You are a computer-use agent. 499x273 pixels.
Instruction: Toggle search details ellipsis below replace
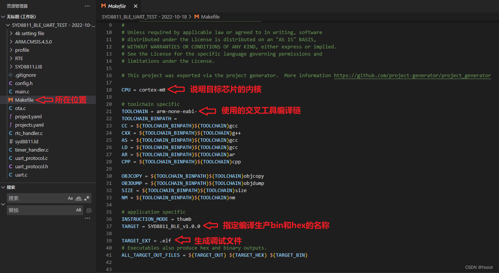(88, 218)
